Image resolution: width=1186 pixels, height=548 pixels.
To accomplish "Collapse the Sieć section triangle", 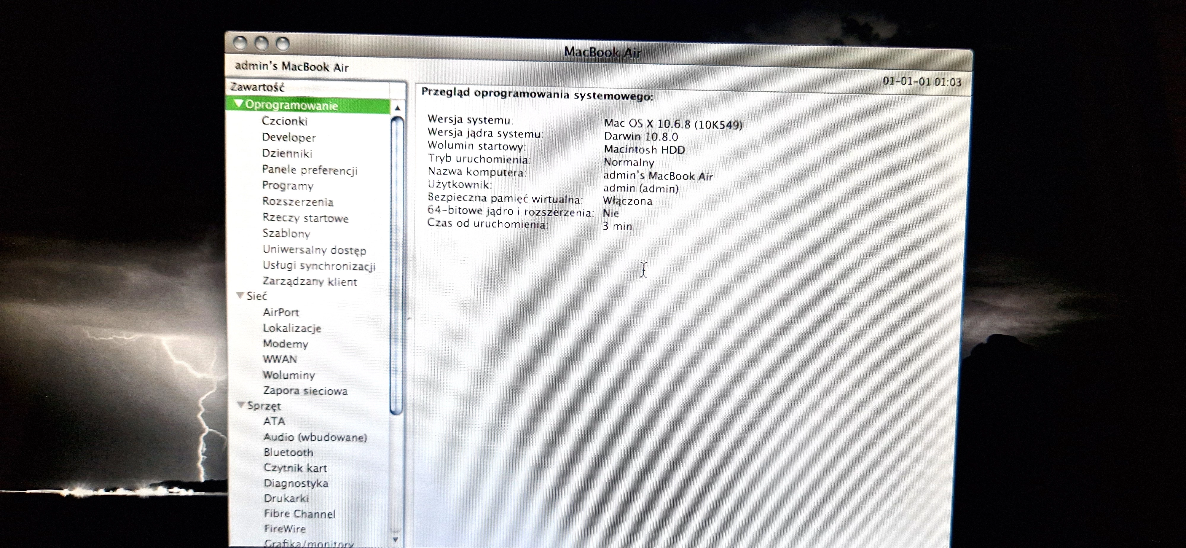I will (x=240, y=295).
